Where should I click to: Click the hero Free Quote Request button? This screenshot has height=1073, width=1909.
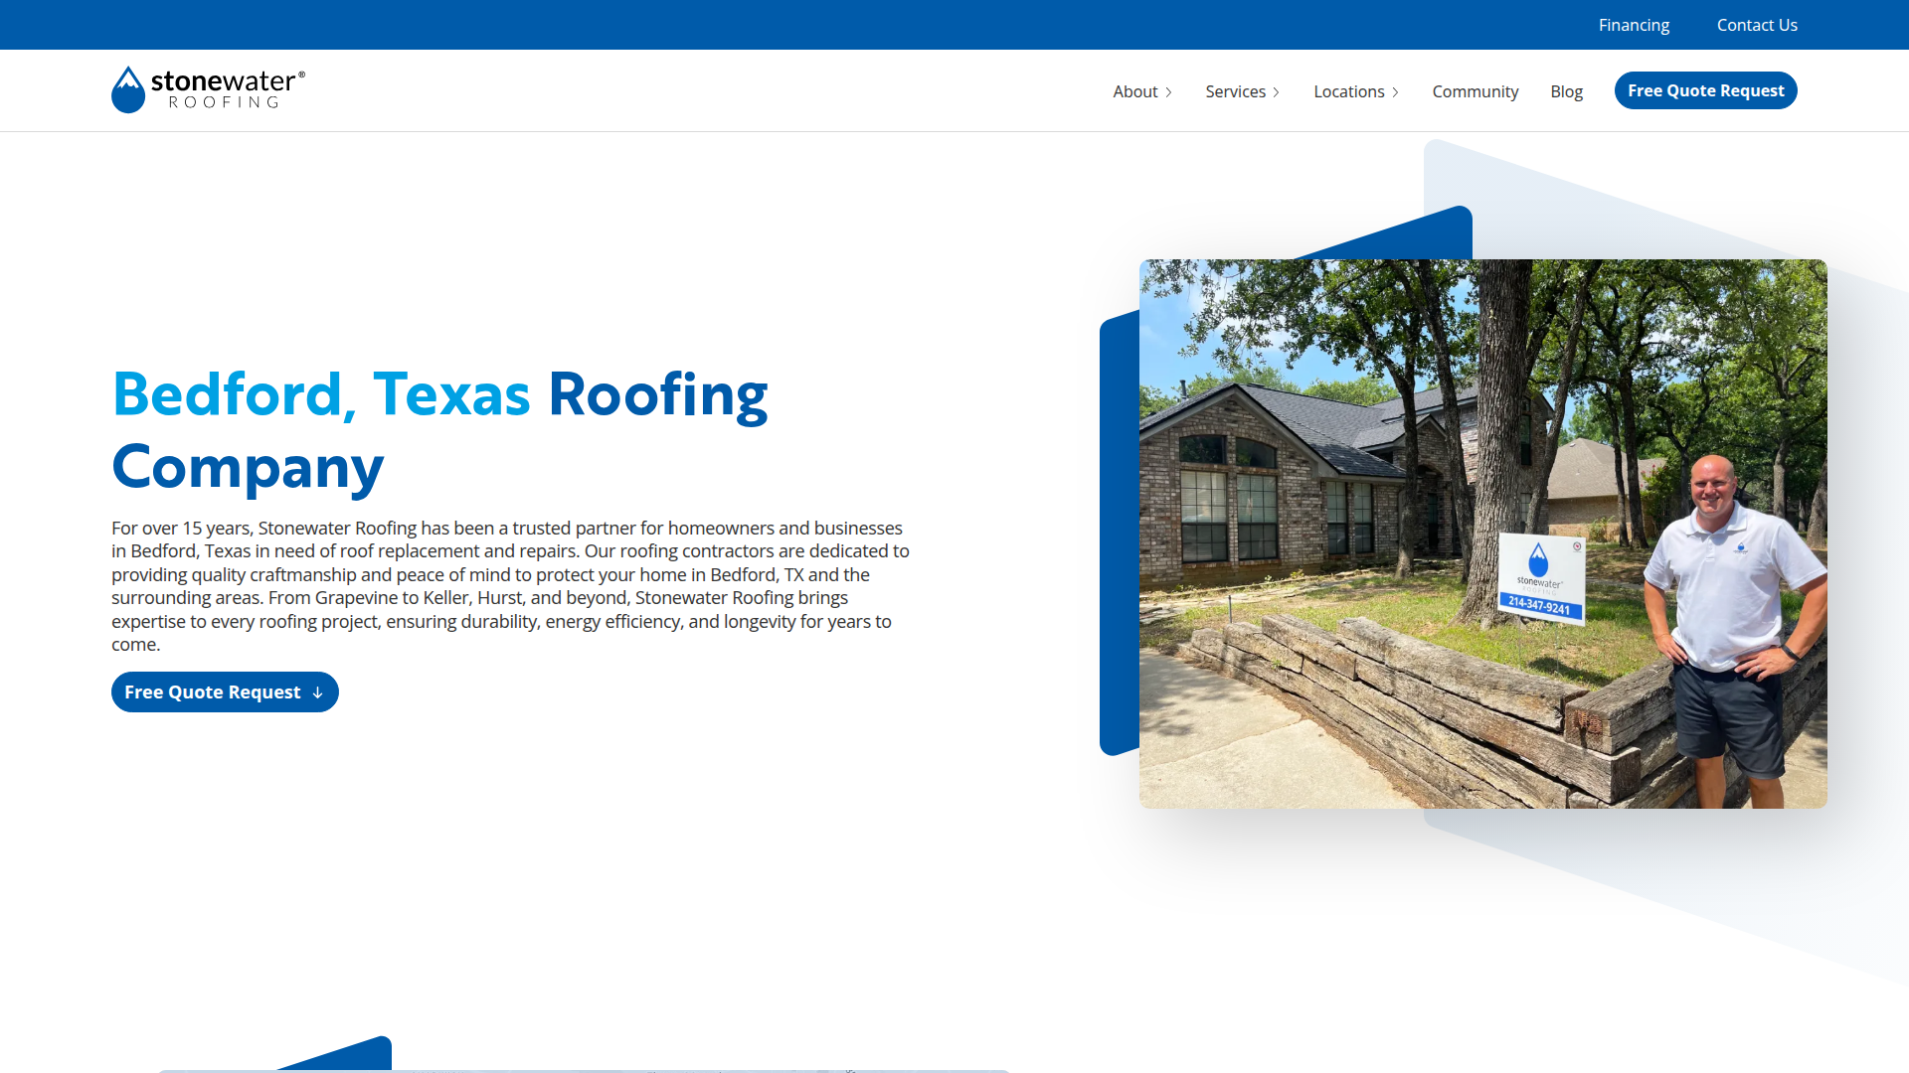click(225, 692)
